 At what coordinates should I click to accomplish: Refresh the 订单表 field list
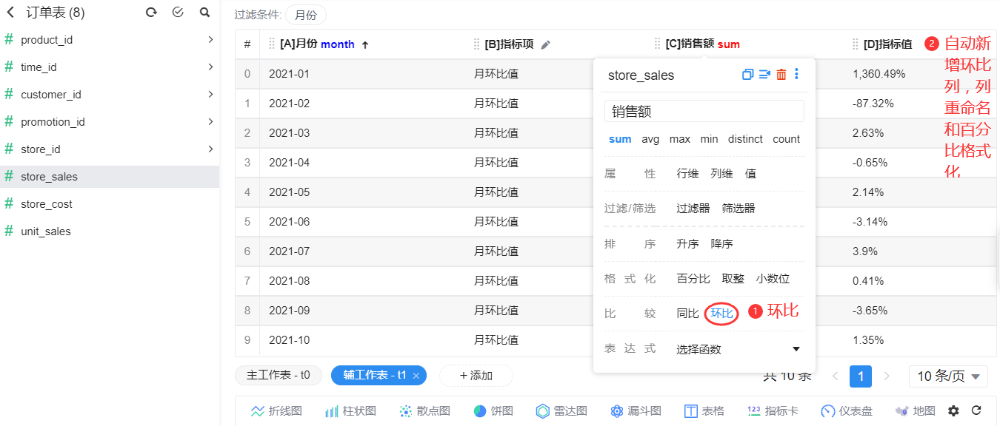(x=151, y=13)
